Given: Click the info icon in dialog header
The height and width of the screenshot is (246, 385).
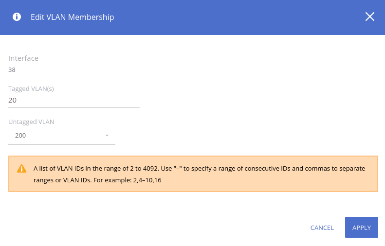Looking at the screenshot, I should point(17,17).
